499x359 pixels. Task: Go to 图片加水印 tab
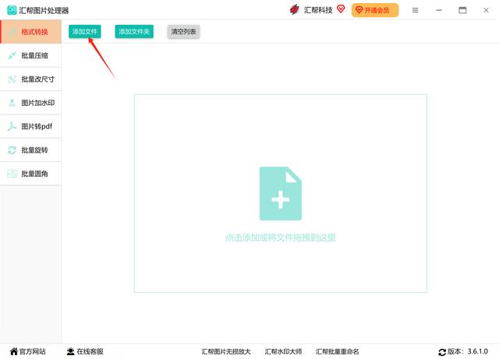(31, 103)
